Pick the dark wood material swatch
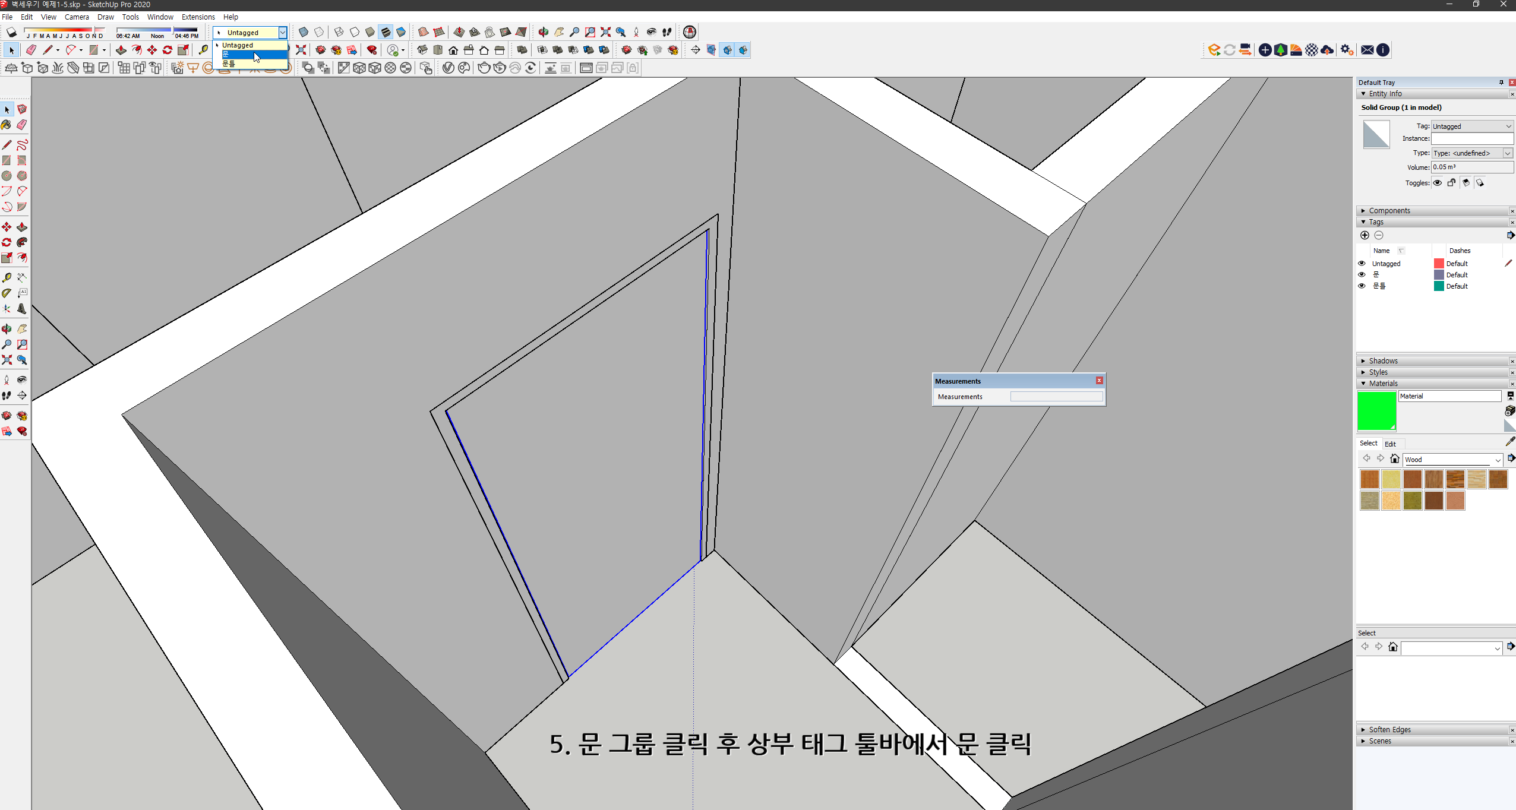Viewport: 1516px width, 810px height. click(x=1433, y=501)
